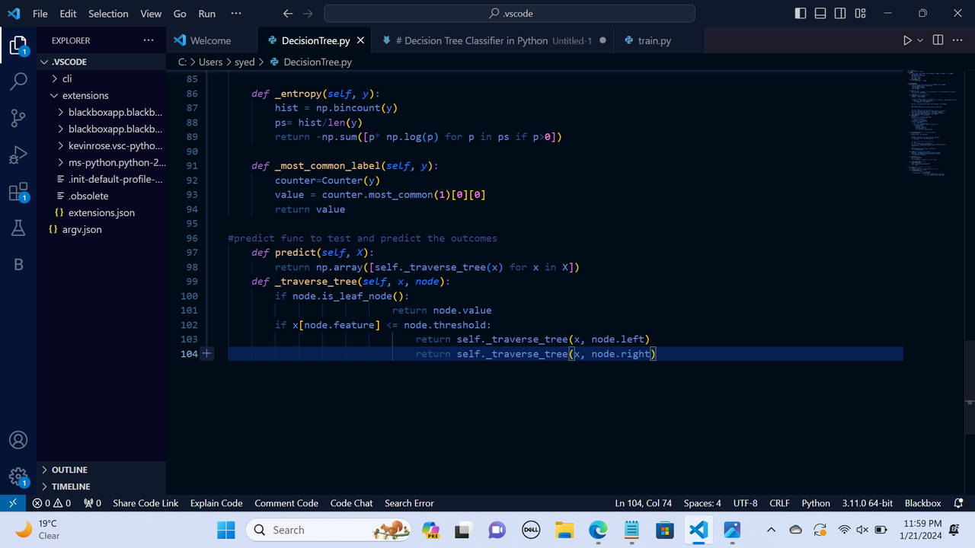Expand the kevinrose.vsc-pytho... folder
The height and width of the screenshot is (548, 975).
[101, 145]
